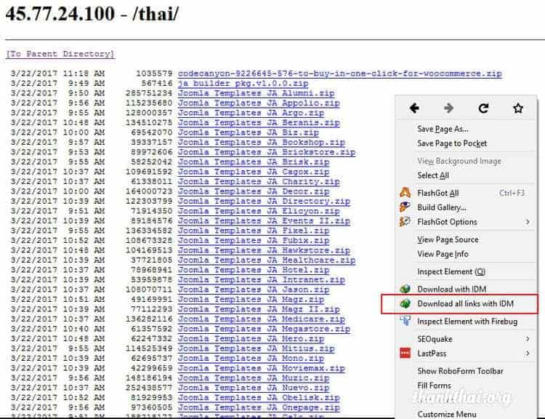Expand the FlashGot Options submenu arrow
Image resolution: width=545 pixels, height=419 pixels.
[x=528, y=222]
